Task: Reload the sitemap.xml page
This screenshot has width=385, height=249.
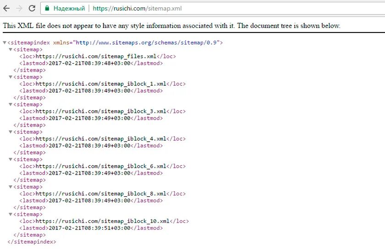Action: (32, 8)
